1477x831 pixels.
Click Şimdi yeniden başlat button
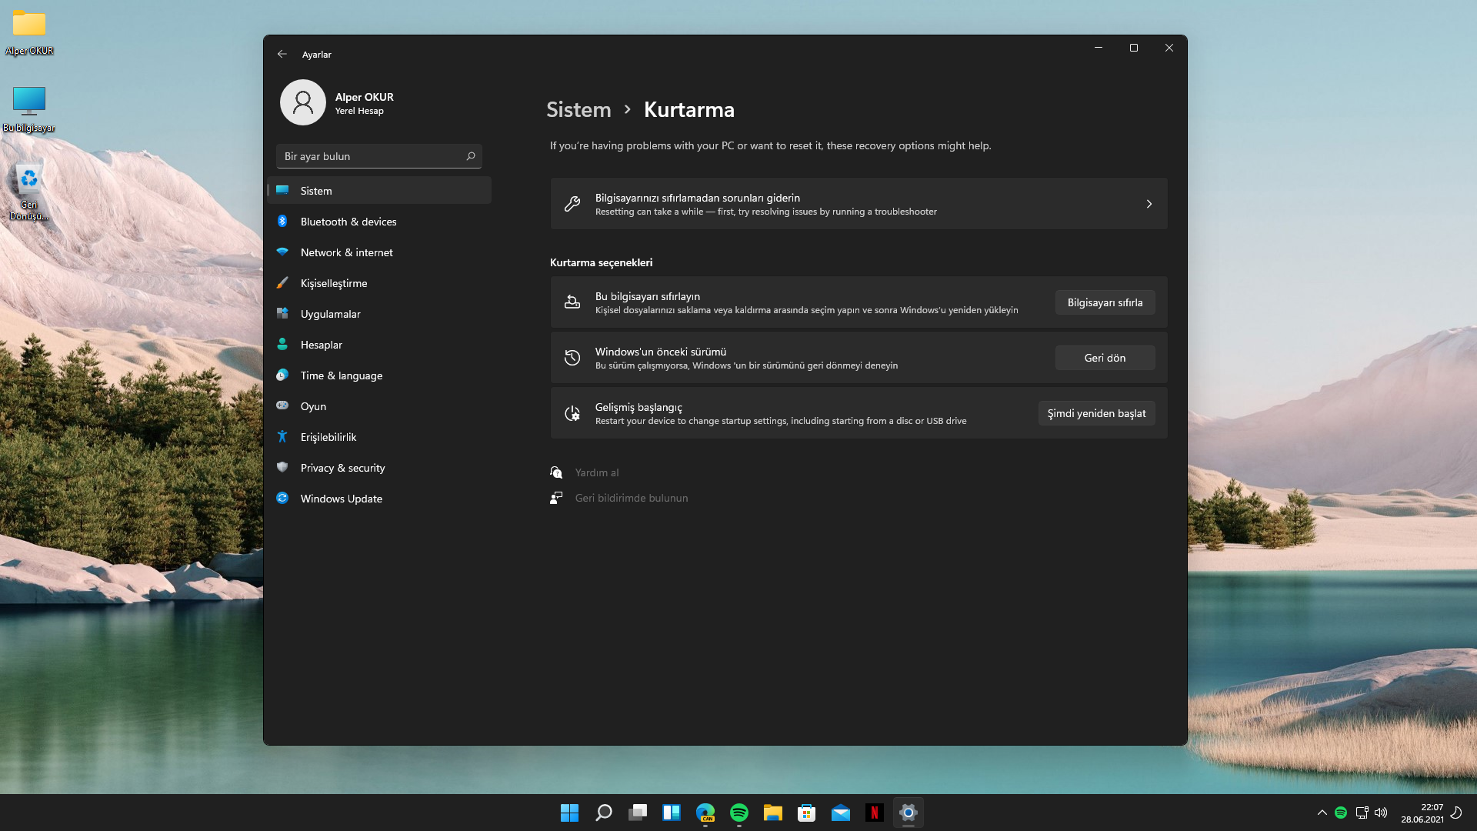[1095, 413]
